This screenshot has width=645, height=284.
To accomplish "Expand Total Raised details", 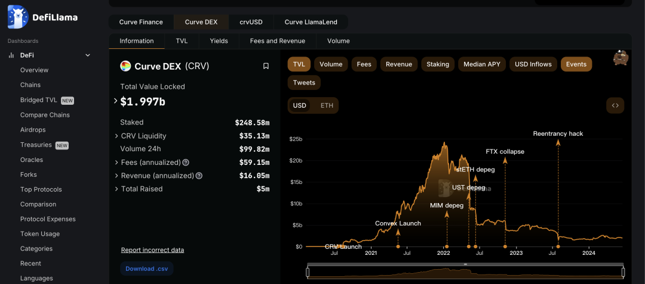I will [x=116, y=189].
